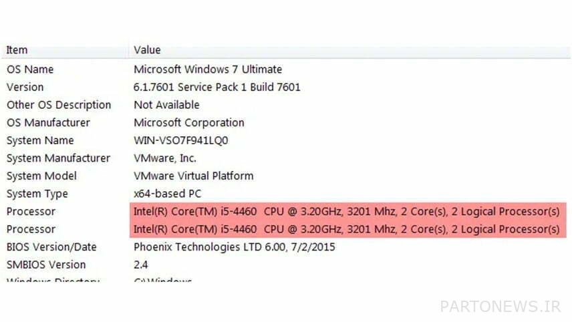Click the Other OS Description label

(x=59, y=105)
